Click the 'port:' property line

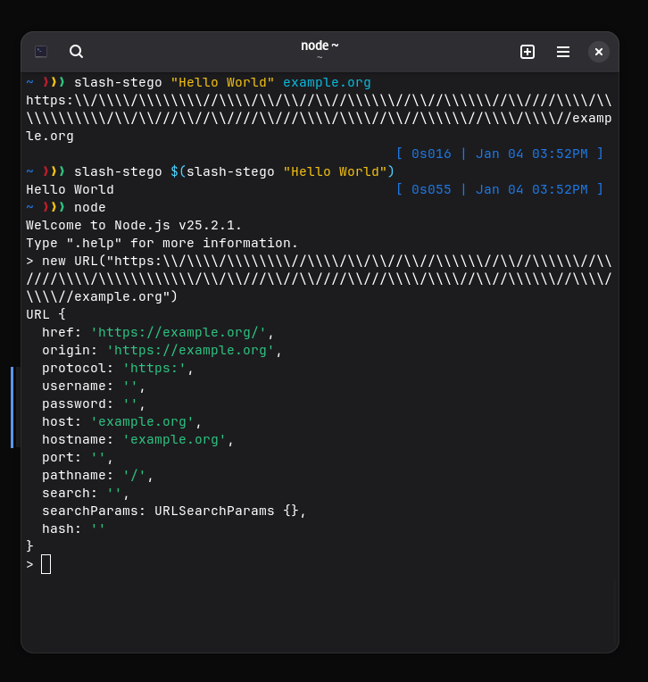pyautogui.click(x=78, y=457)
